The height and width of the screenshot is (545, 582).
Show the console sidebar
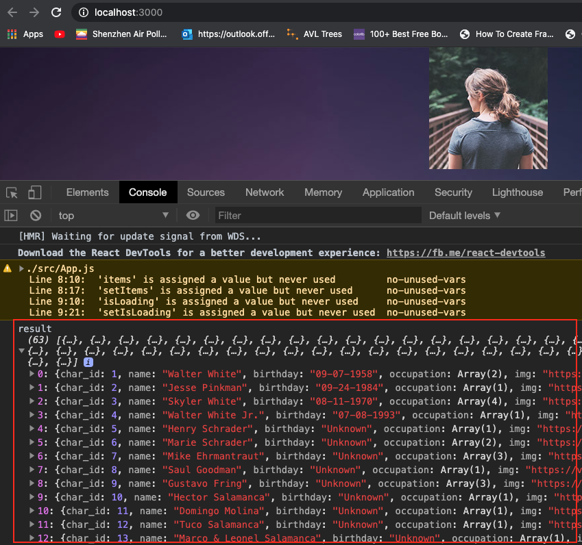point(11,216)
